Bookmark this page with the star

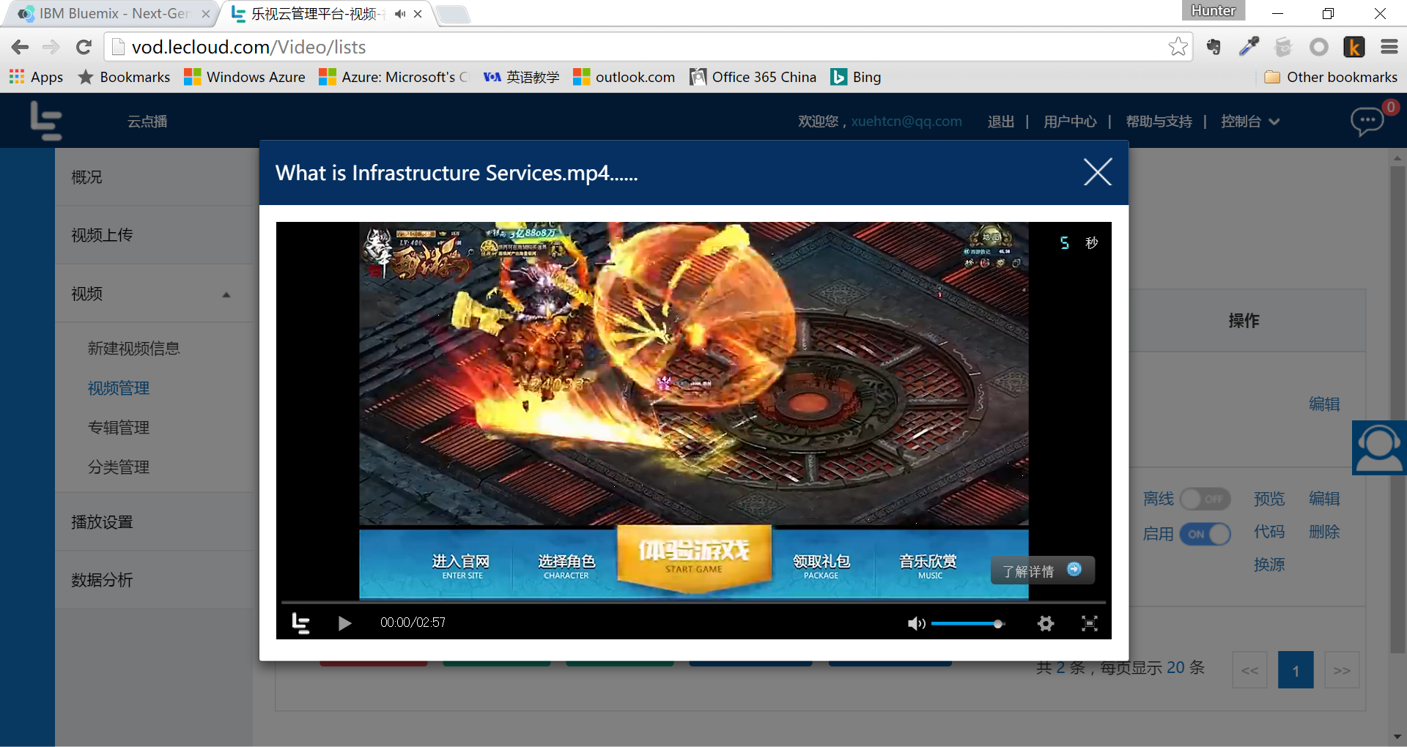tap(1178, 47)
